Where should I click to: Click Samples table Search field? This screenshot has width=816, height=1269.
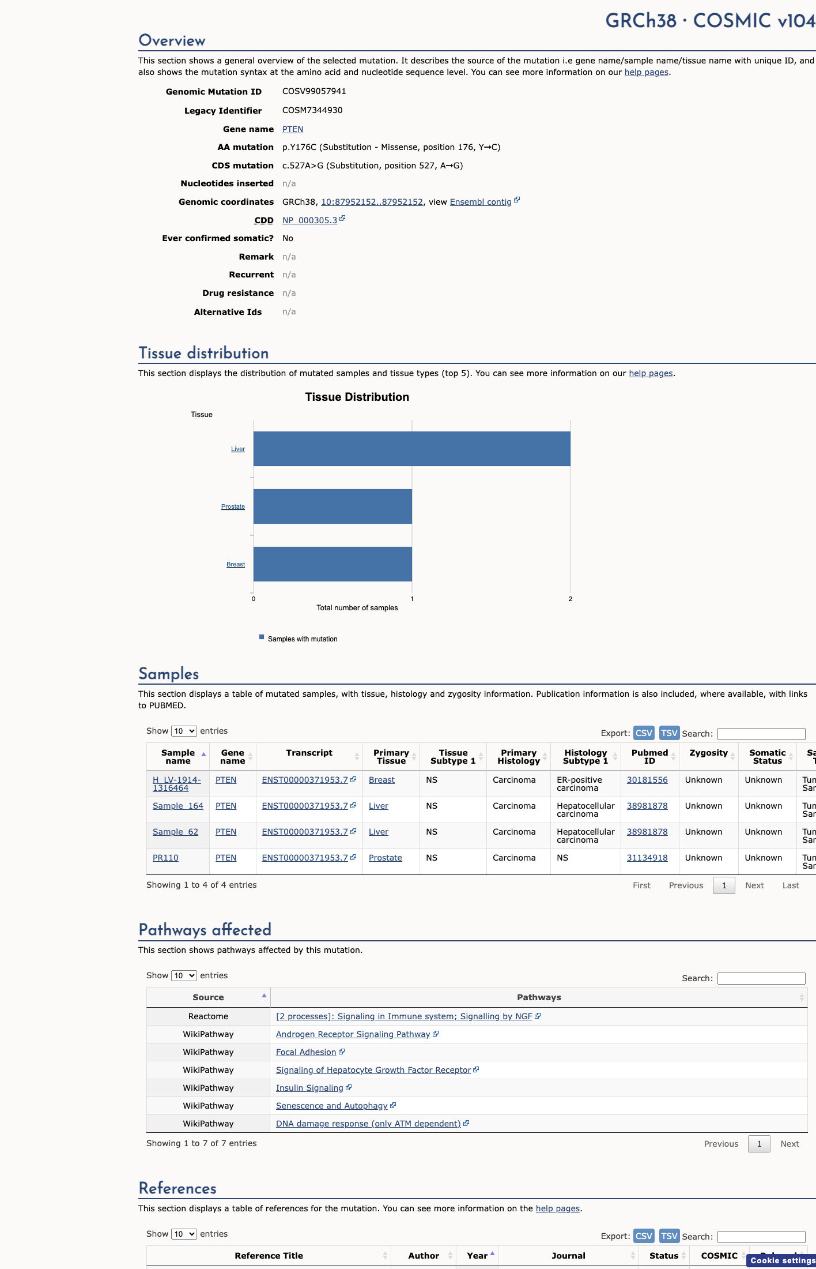click(761, 734)
